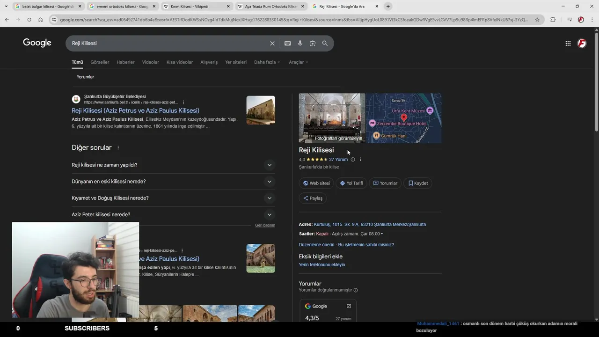The height and width of the screenshot is (337, 599).
Task: Click the magnifier search icon
Action: [x=325, y=43]
